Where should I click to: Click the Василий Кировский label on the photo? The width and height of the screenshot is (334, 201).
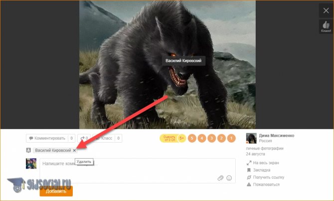[183, 61]
